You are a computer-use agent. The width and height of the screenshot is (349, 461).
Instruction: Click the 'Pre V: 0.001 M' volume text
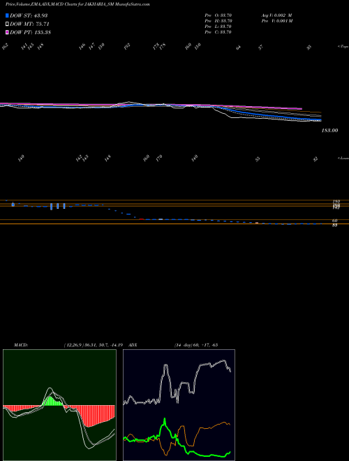(x=276, y=21)
